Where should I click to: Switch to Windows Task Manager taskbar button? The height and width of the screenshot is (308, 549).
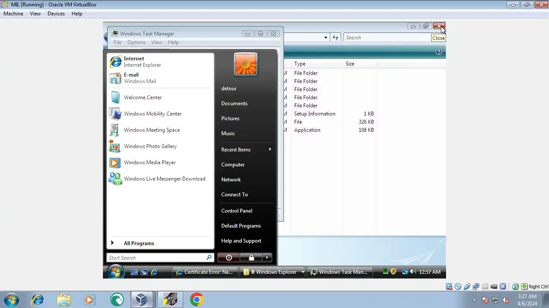339,272
